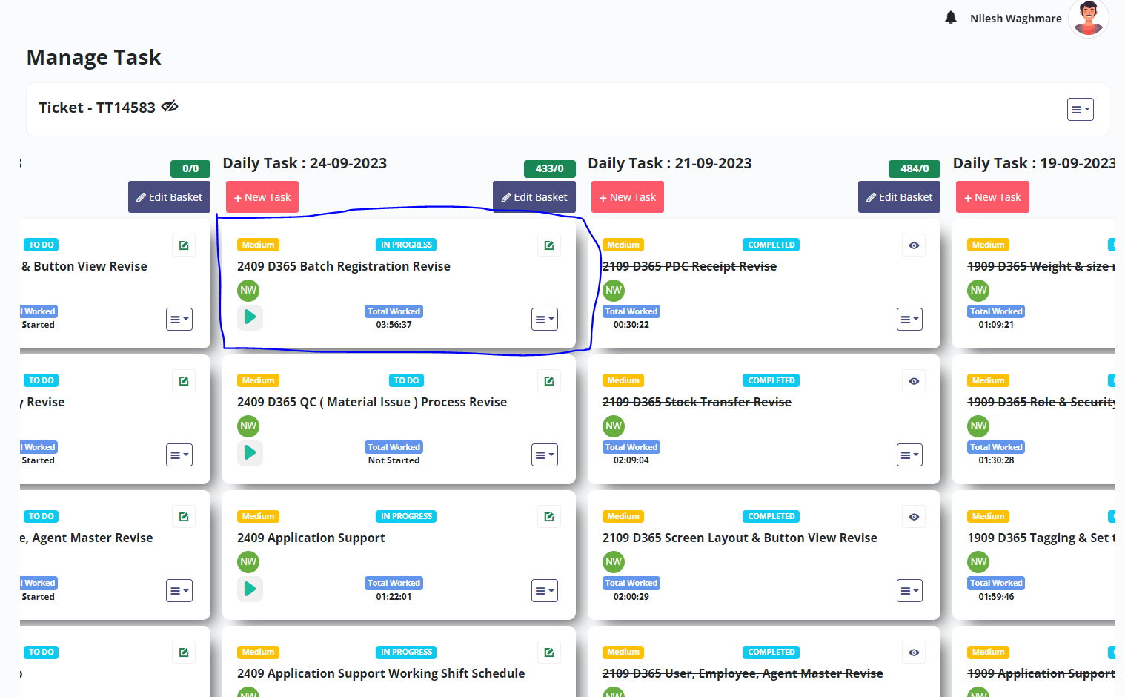This screenshot has width=1125, height=697.
Task: Click total worked time 01:22:01
Action: point(394,596)
